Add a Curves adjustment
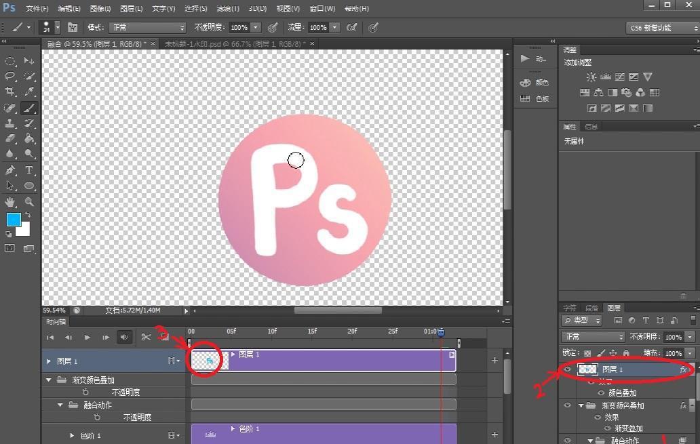This screenshot has width=700, height=444. [x=620, y=77]
